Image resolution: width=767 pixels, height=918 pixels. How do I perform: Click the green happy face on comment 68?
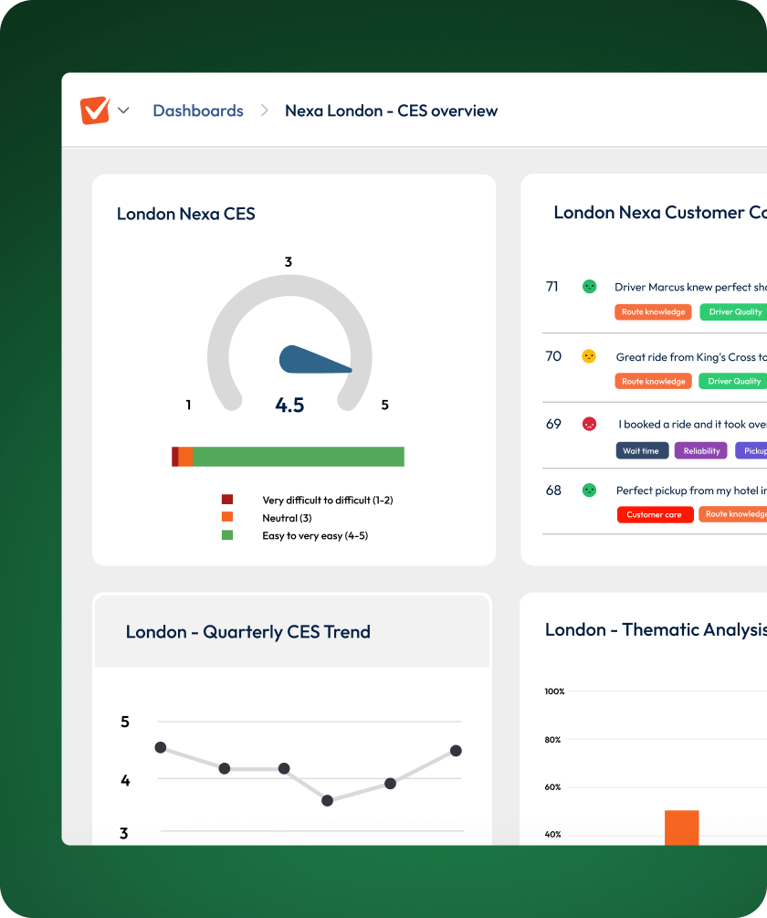[x=589, y=491]
